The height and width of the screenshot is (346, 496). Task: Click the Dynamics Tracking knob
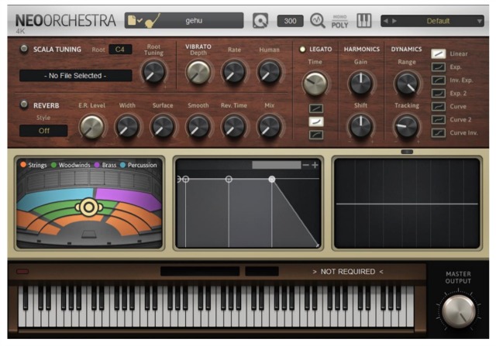click(x=407, y=126)
